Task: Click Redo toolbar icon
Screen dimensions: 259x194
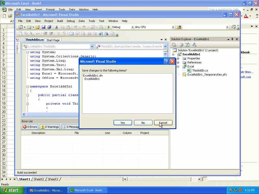Action: 84,27
